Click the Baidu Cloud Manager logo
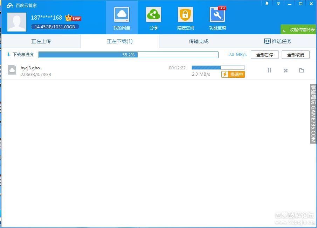This screenshot has width=317, height=228. [x=10, y=6]
